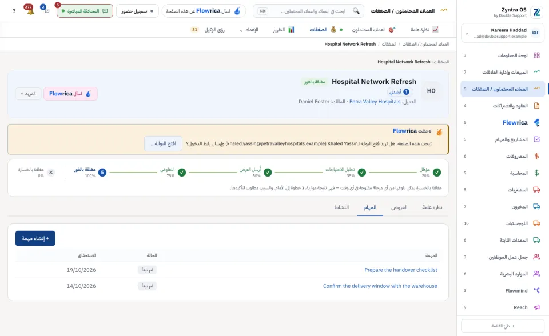Click the إنشاء مهمة create task button

[35, 238]
